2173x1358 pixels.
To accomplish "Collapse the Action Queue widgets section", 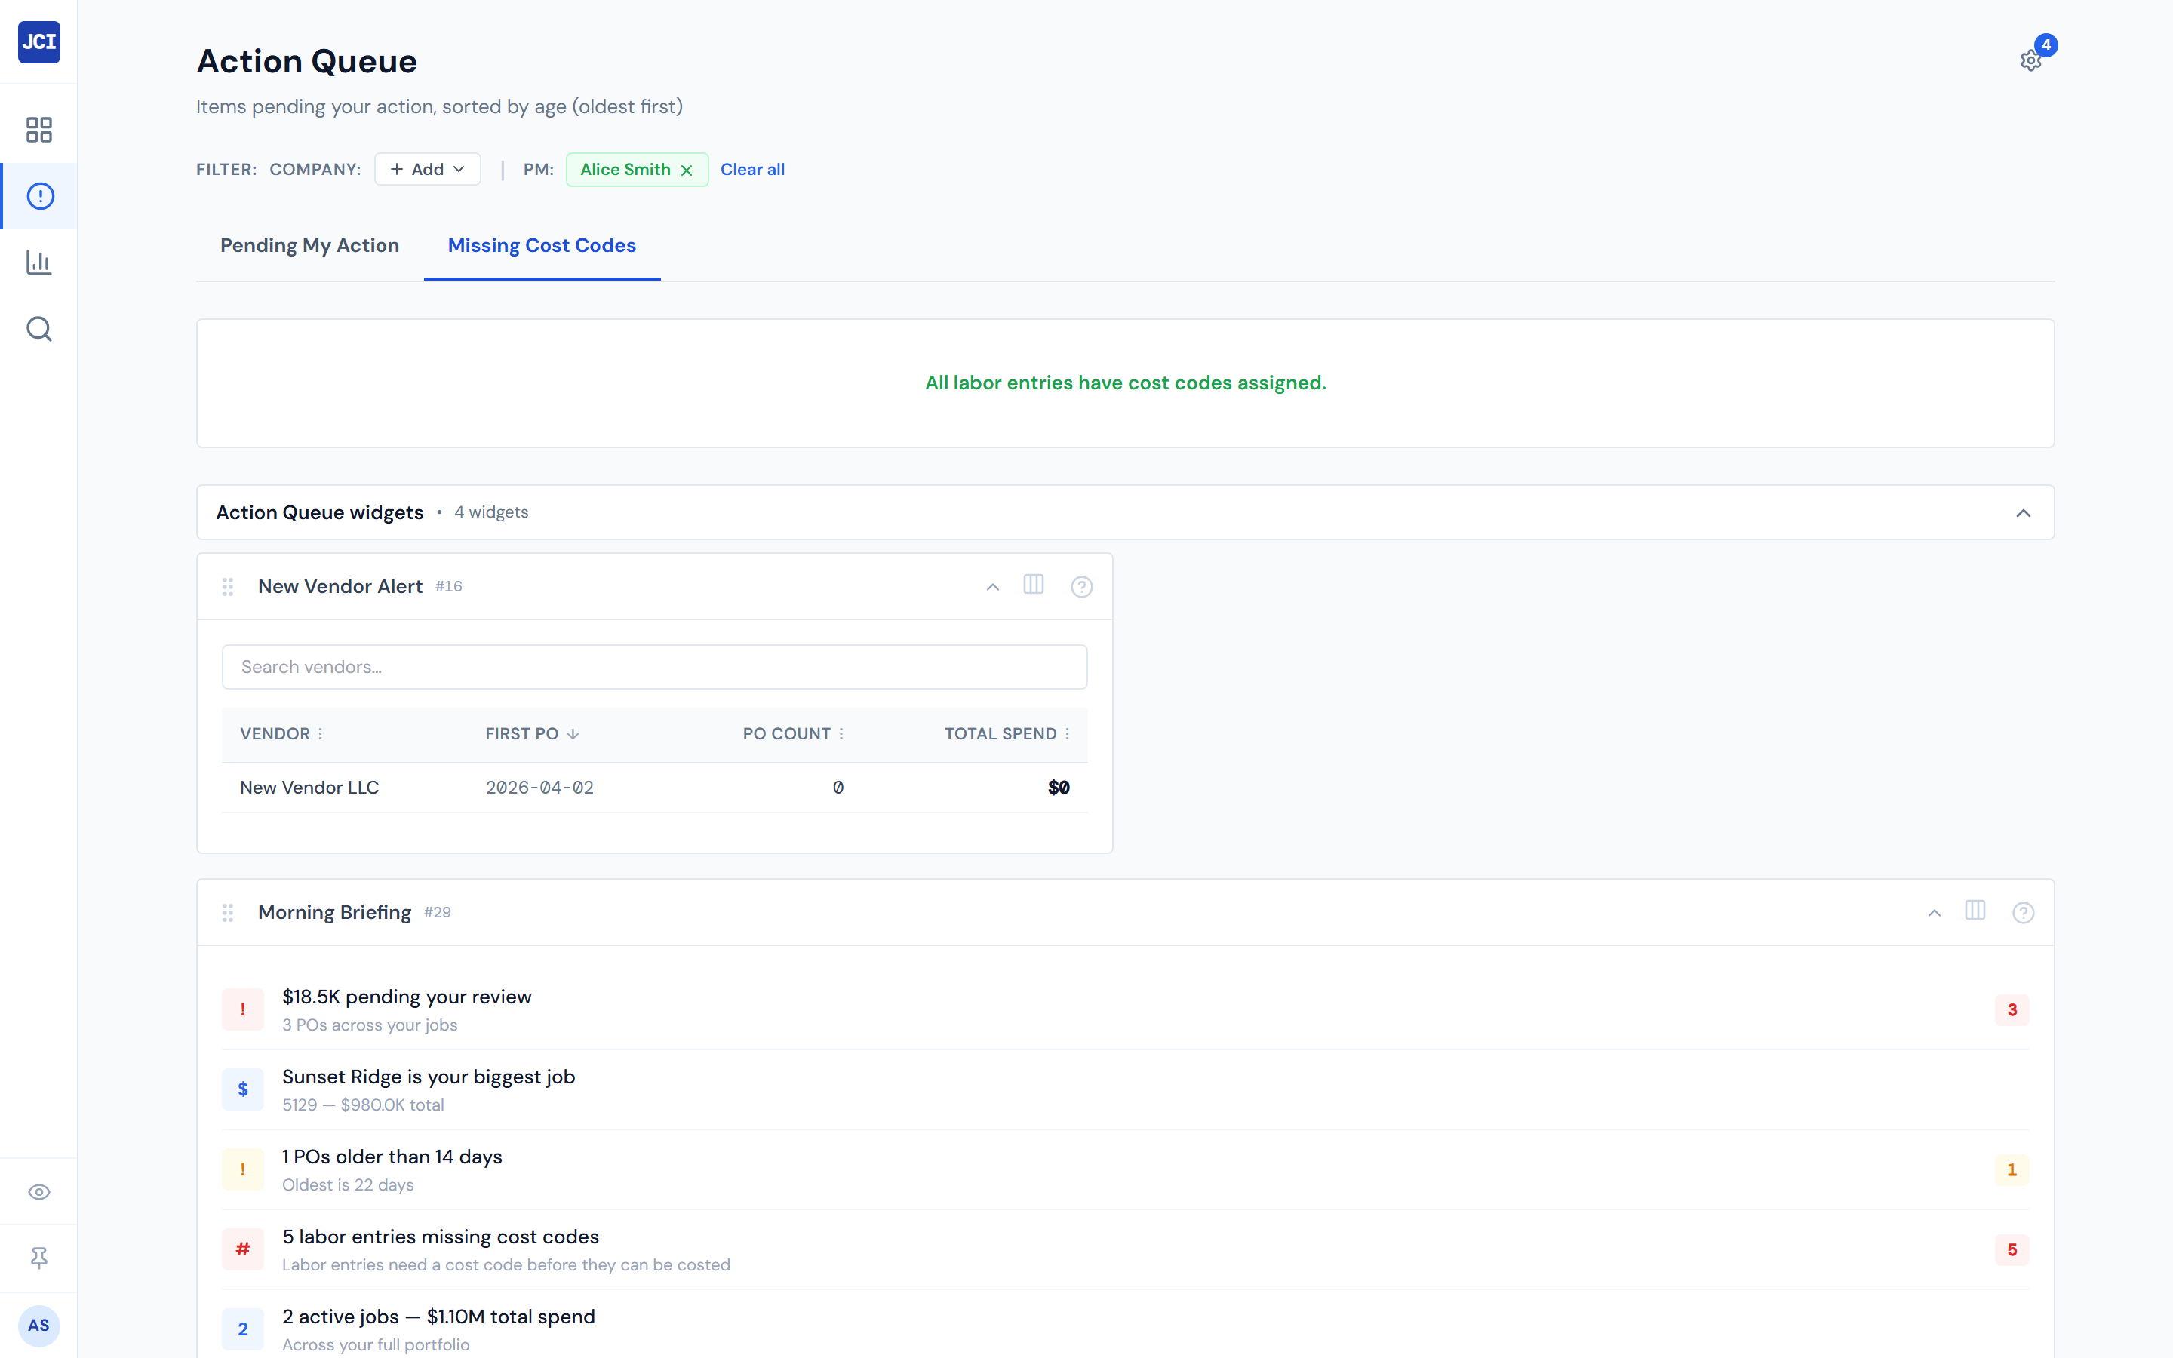I will tap(2023, 513).
